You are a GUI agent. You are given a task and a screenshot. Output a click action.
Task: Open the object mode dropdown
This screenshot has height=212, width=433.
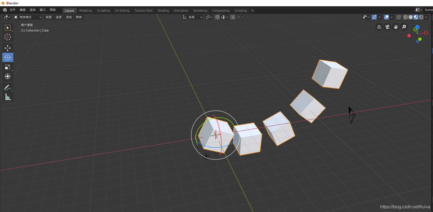click(x=28, y=17)
